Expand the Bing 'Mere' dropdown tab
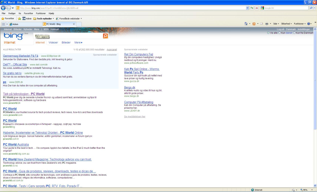Screen dimensions: 317x192 (x=78, y=43)
